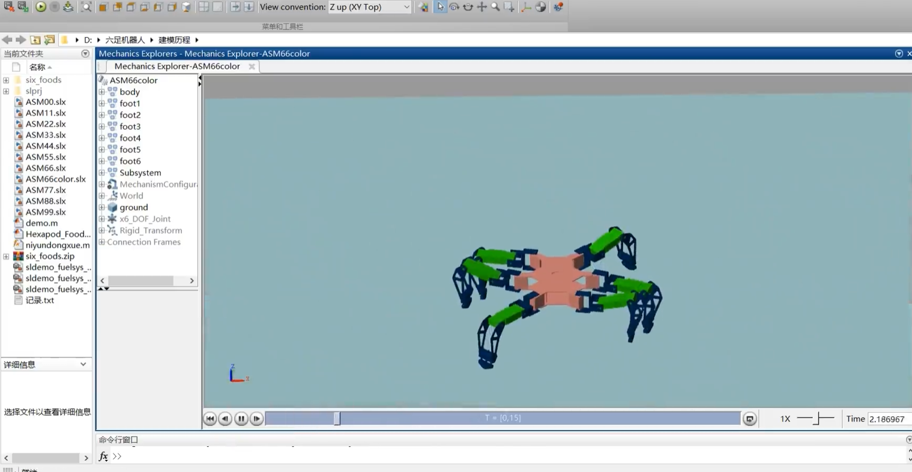The height and width of the screenshot is (472, 912).
Task: Click the Zoom to fit icon
Action: 86,7
